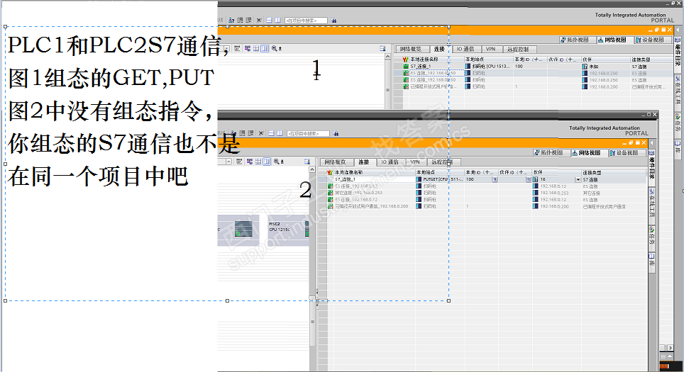This screenshot has width=684, height=372.
Task: Click PUTGET local endpoint cell in window 2
Action: 440,179
